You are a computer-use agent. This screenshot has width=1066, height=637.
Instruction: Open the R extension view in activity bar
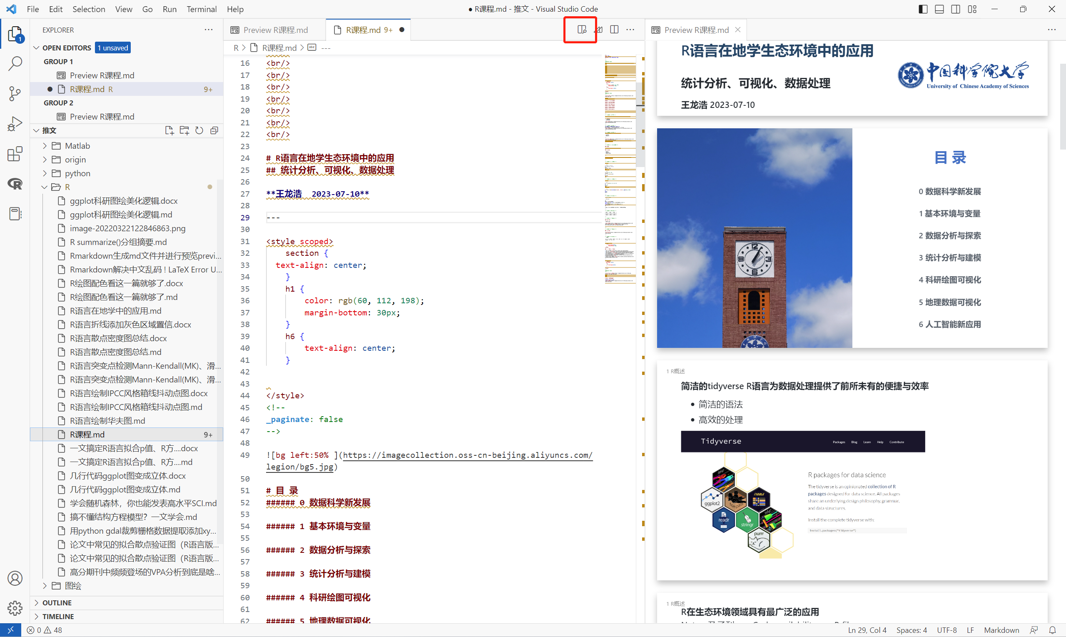15,184
